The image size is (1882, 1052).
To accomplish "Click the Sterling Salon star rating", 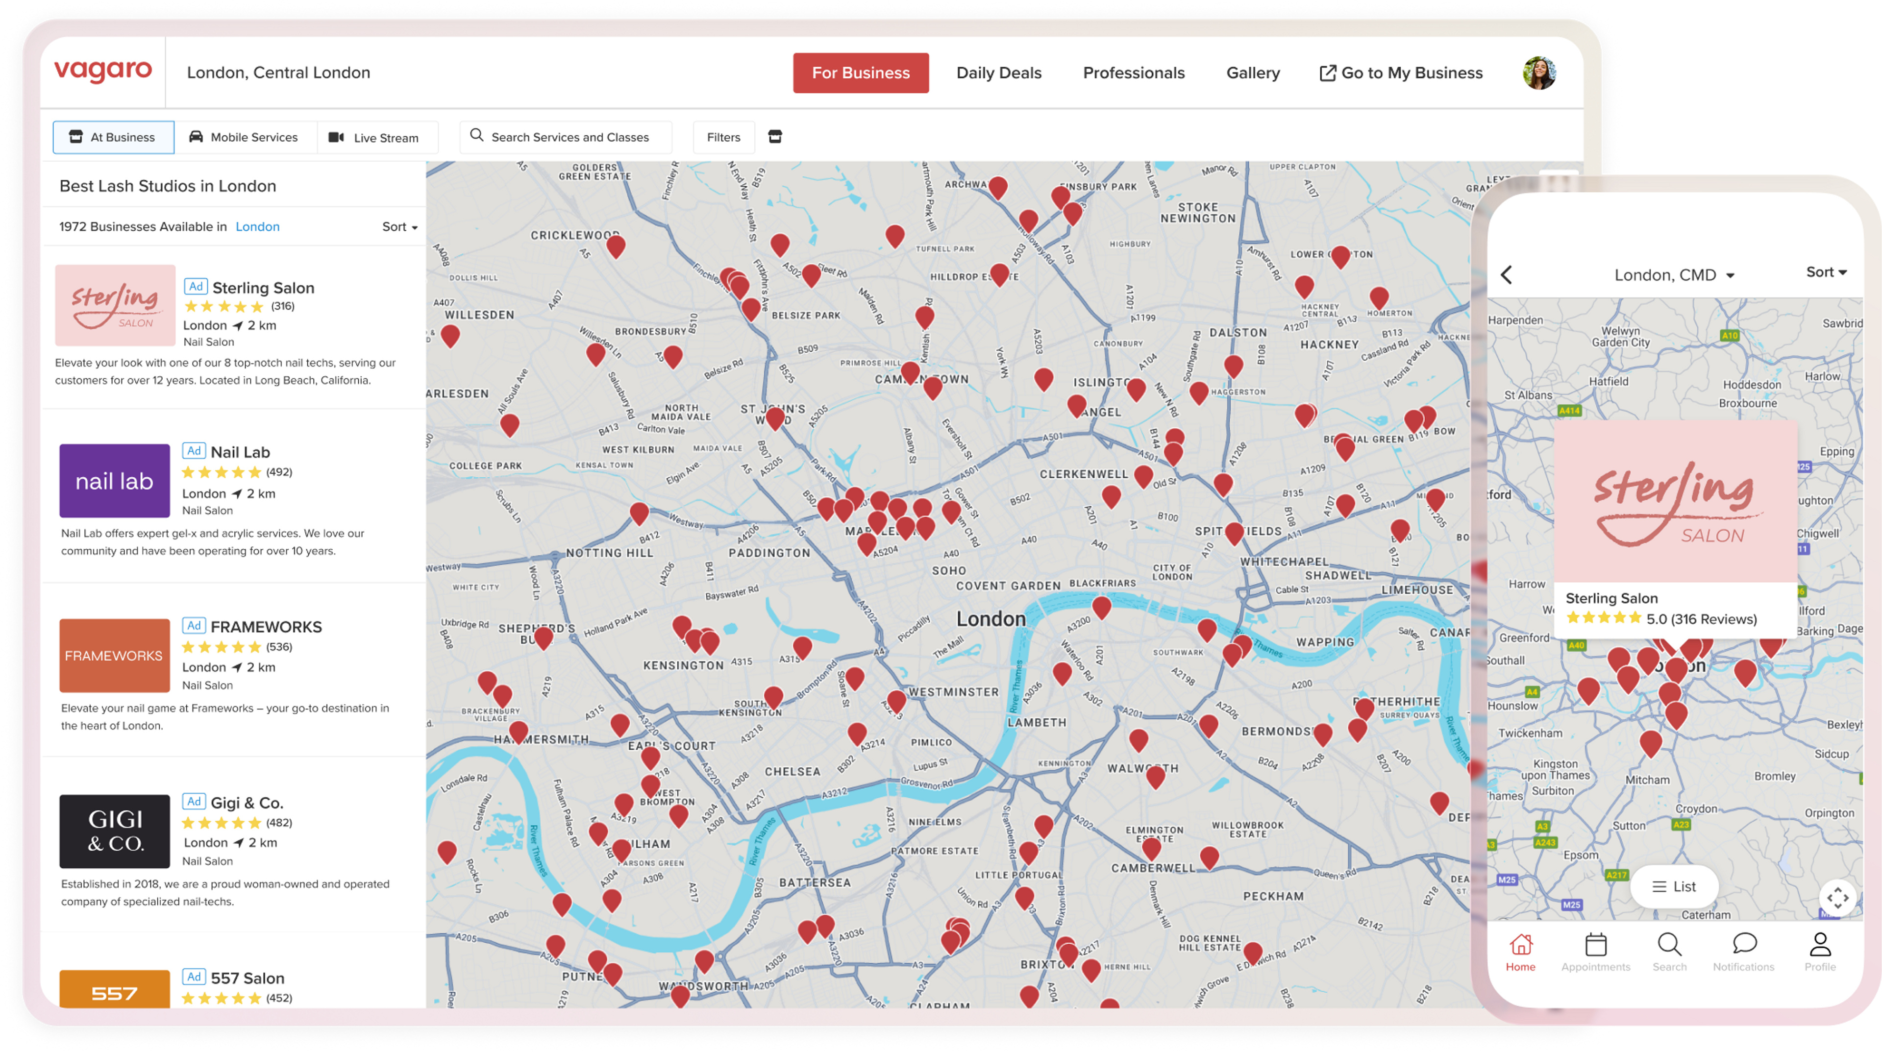I will point(224,306).
